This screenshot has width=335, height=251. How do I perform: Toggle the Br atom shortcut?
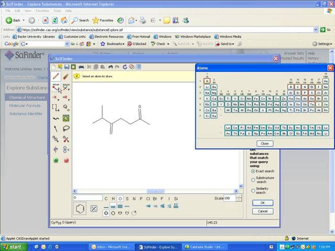(x=155, y=199)
